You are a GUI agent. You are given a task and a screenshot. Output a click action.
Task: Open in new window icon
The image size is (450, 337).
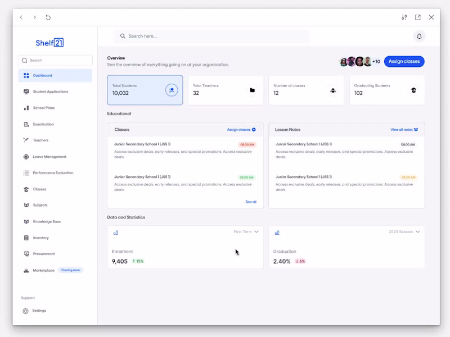coord(418,17)
